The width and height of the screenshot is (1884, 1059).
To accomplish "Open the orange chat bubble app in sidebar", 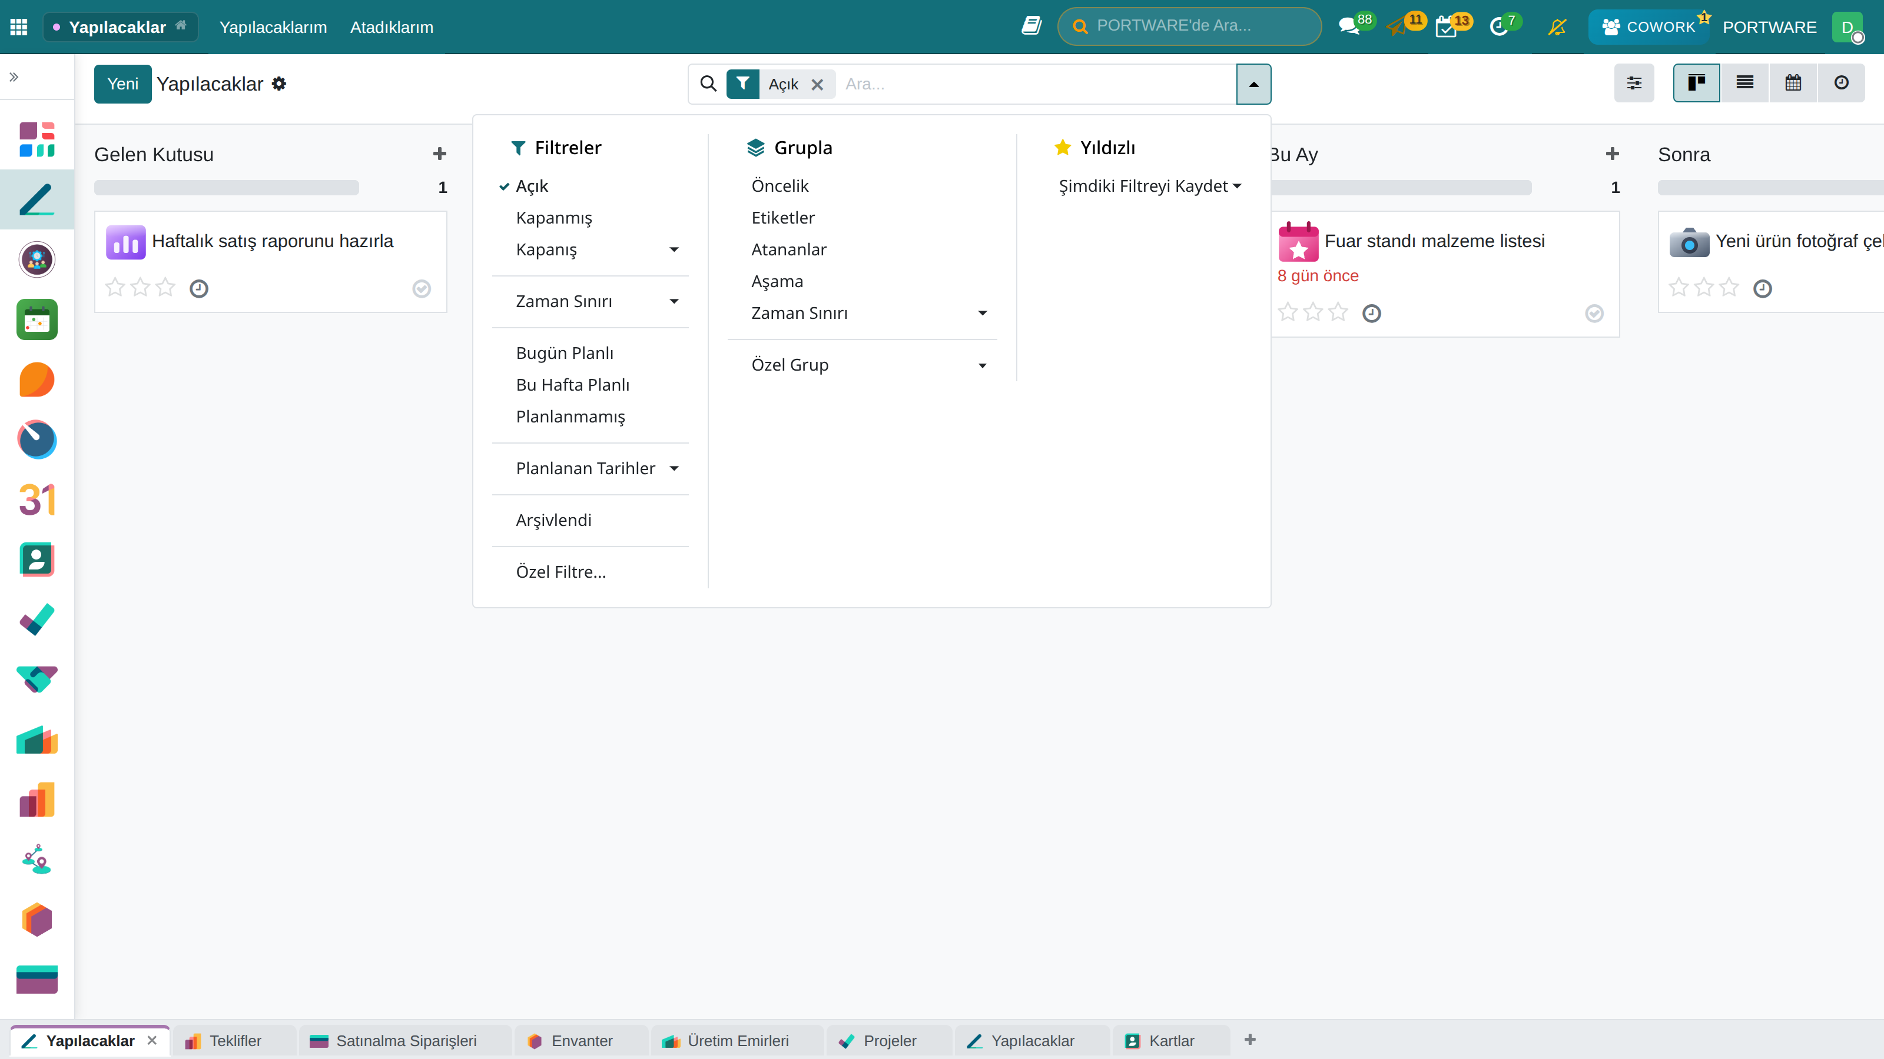I will point(37,380).
